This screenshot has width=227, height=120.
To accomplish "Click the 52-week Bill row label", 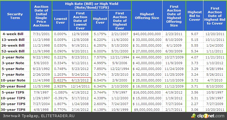I will tap(15, 51).
